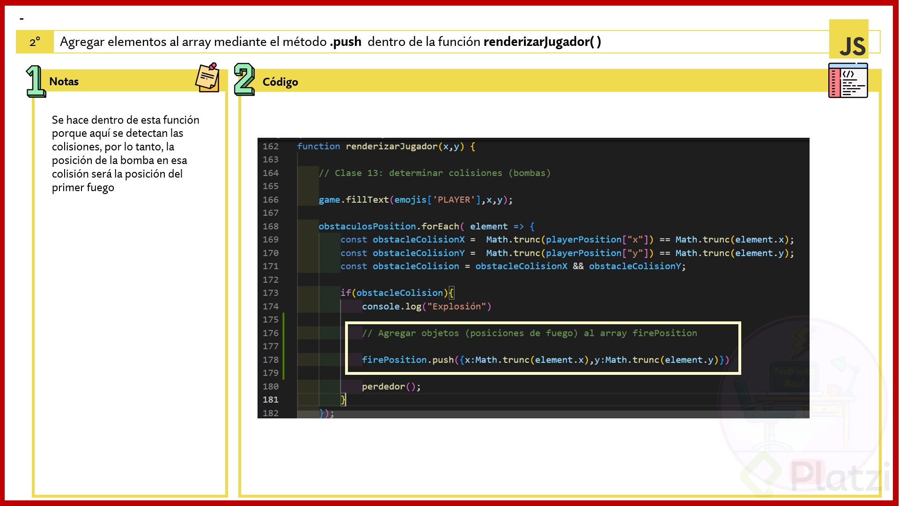The image size is (899, 506).
Task: Click code line number 162
Action: click(271, 146)
